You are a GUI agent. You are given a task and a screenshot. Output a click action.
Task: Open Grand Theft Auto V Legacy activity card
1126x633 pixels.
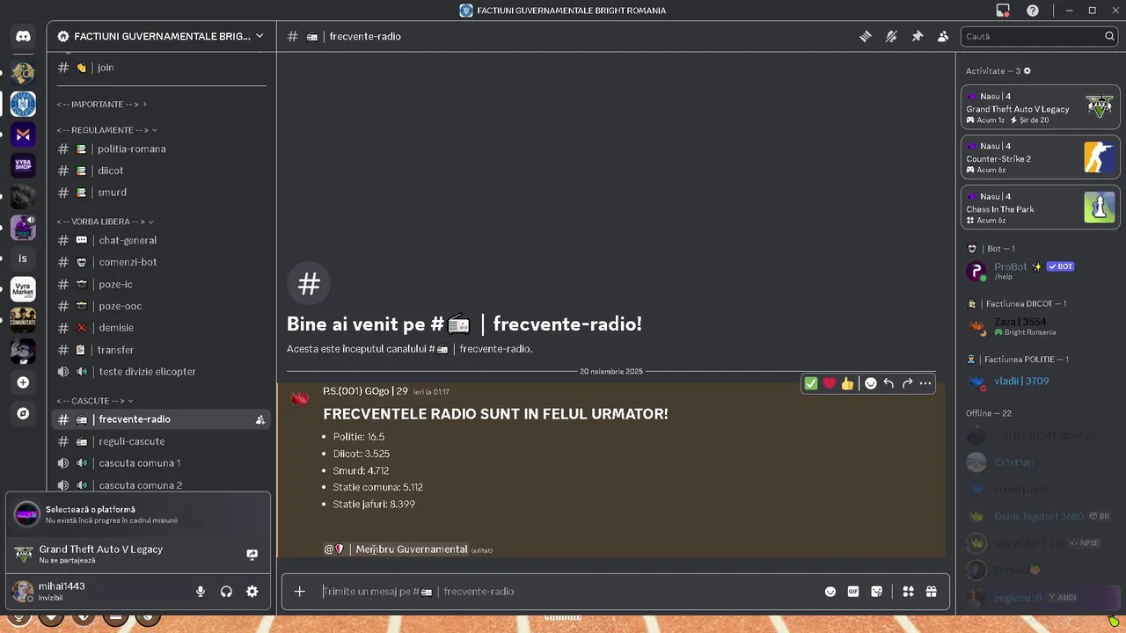(x=1040, y=107)
